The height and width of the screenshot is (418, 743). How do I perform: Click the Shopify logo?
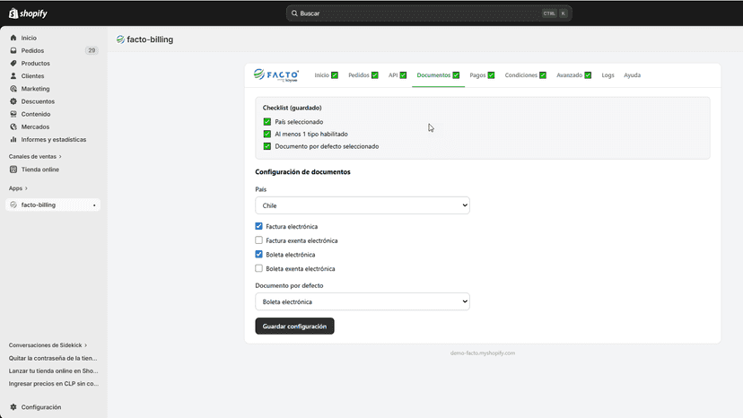pyautogui.click(x=28, y=13)
